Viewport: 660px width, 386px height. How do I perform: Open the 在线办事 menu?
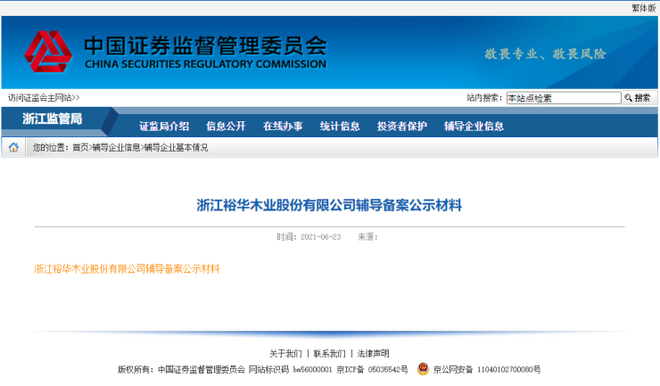coord(283,127)
